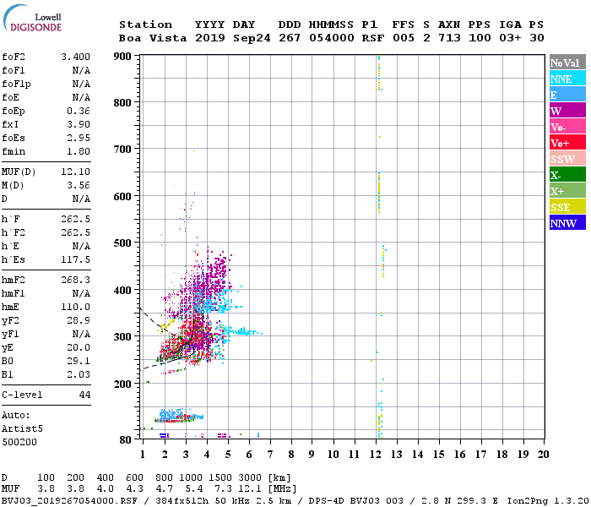This screenshot has height=507, width=591.
Task: Click the fxI value 3.90
Action: tap(79, 124)
